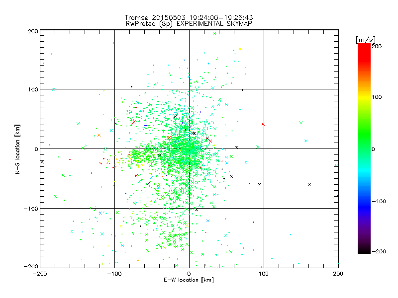The height and width of the screenshot is (298, 398).
Task: Click the subtitle 'RwPretec (8p) EXPERIMENTAL SKYMAP'
Action: [x=189, y=23]
